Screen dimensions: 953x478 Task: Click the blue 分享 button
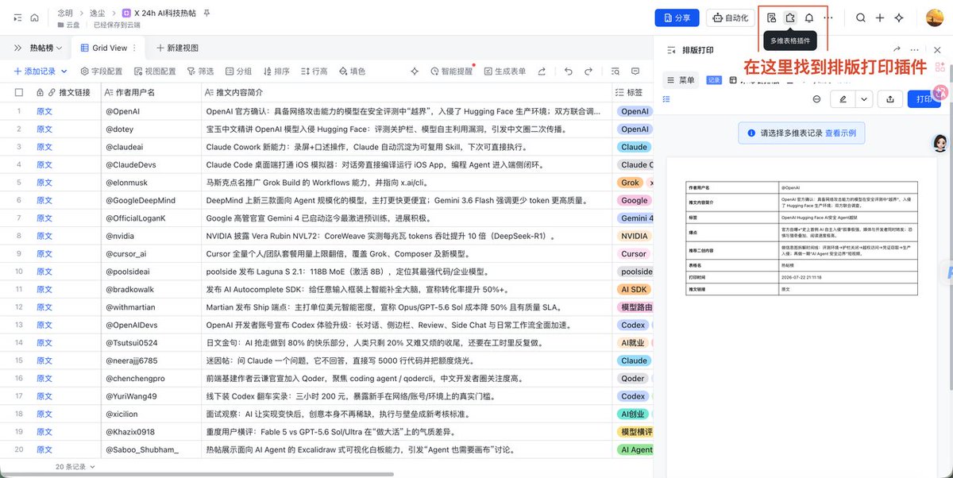(x=676, y=17)
